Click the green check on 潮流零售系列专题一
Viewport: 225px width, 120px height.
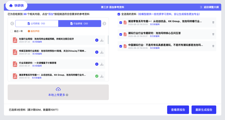(97, 76)
